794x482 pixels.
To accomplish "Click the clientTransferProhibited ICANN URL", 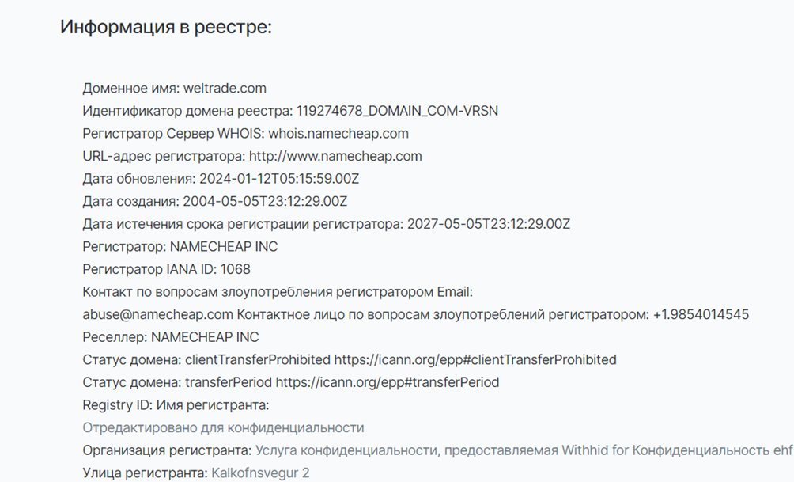I will (x=475, y=360).
